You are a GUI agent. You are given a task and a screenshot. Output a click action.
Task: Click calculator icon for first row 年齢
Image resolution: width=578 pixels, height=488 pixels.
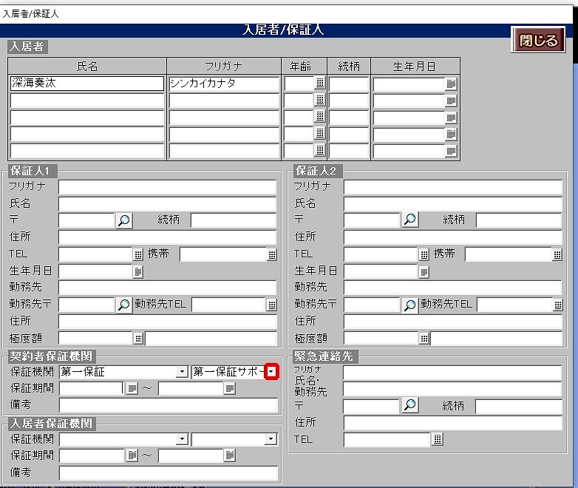319,84
